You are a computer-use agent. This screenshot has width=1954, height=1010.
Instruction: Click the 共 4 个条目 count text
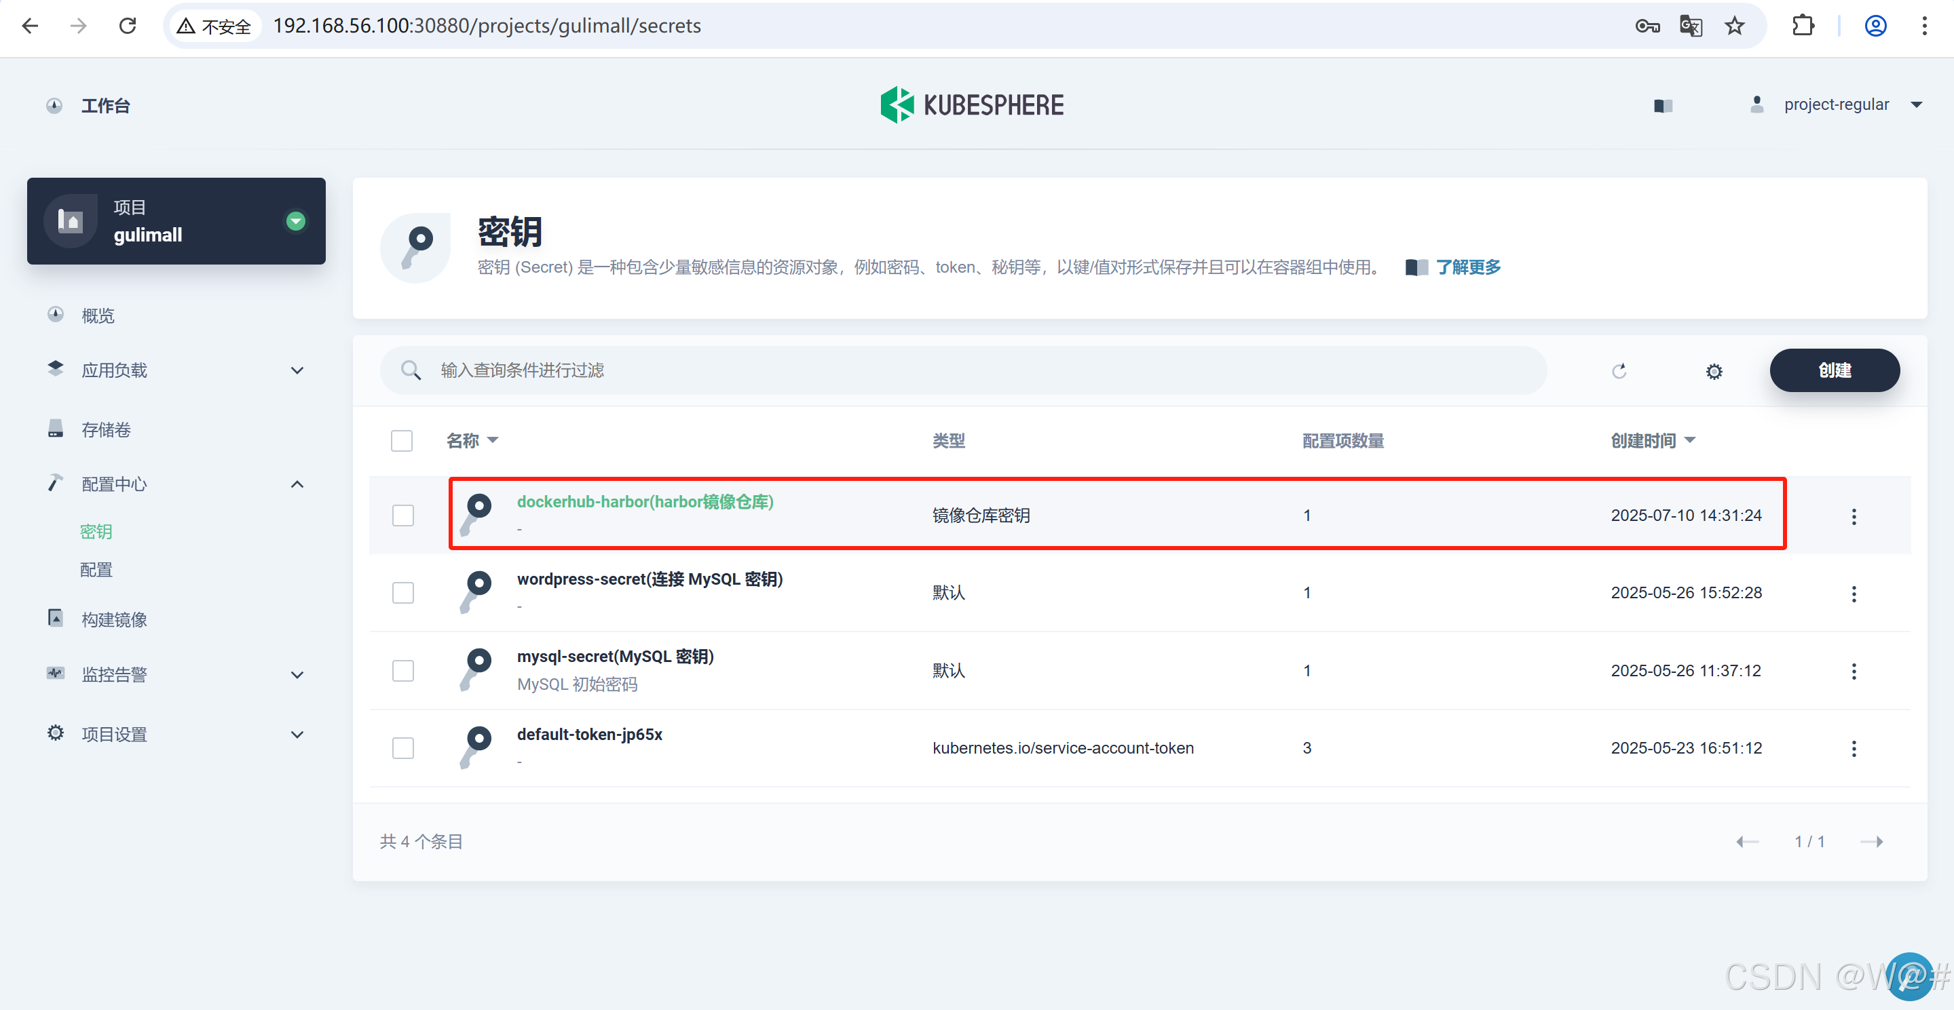(421, 842)
